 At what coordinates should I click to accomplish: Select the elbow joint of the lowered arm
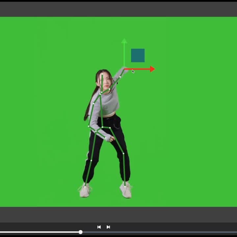(x=89, y=126)
